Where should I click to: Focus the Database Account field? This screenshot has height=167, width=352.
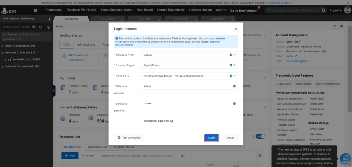coord(189,86)
